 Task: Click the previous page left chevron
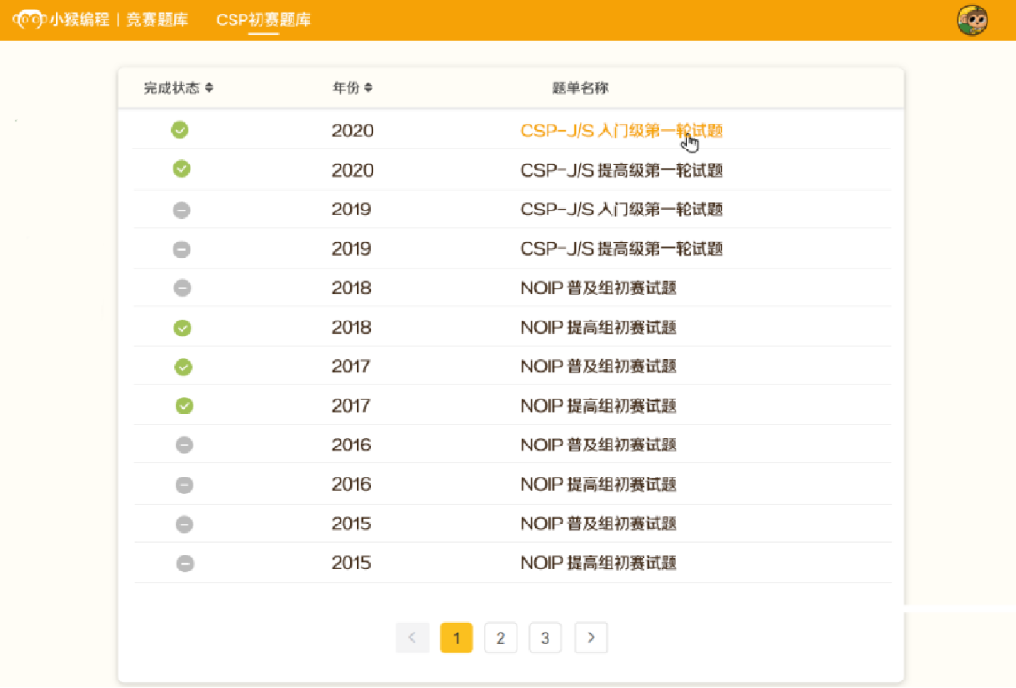pyautogui.click(x=412, y=638)
